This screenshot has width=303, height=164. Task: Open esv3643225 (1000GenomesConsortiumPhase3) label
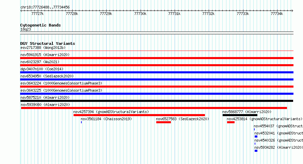coord(61,90)
